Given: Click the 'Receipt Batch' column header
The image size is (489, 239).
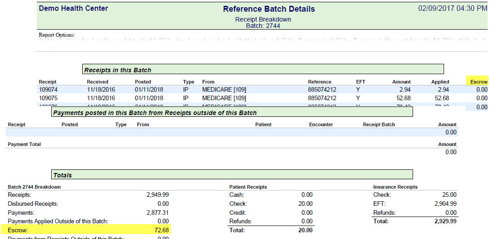Looking at the screenshot, I should tap(379, 124).
